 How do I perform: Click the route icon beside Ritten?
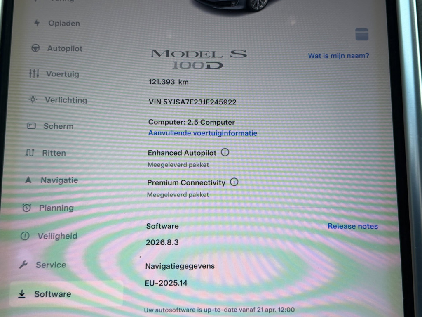pyautogui.click(x=30, y=153)
